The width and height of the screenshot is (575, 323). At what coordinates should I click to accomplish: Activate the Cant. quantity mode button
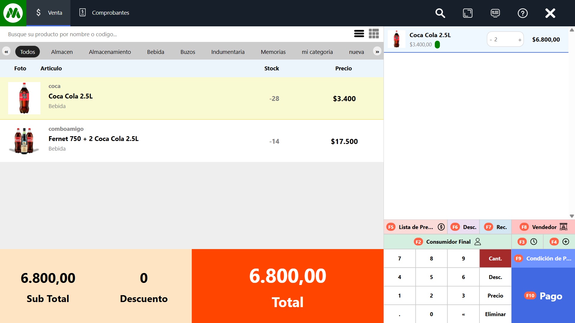(x=495, y=259)
